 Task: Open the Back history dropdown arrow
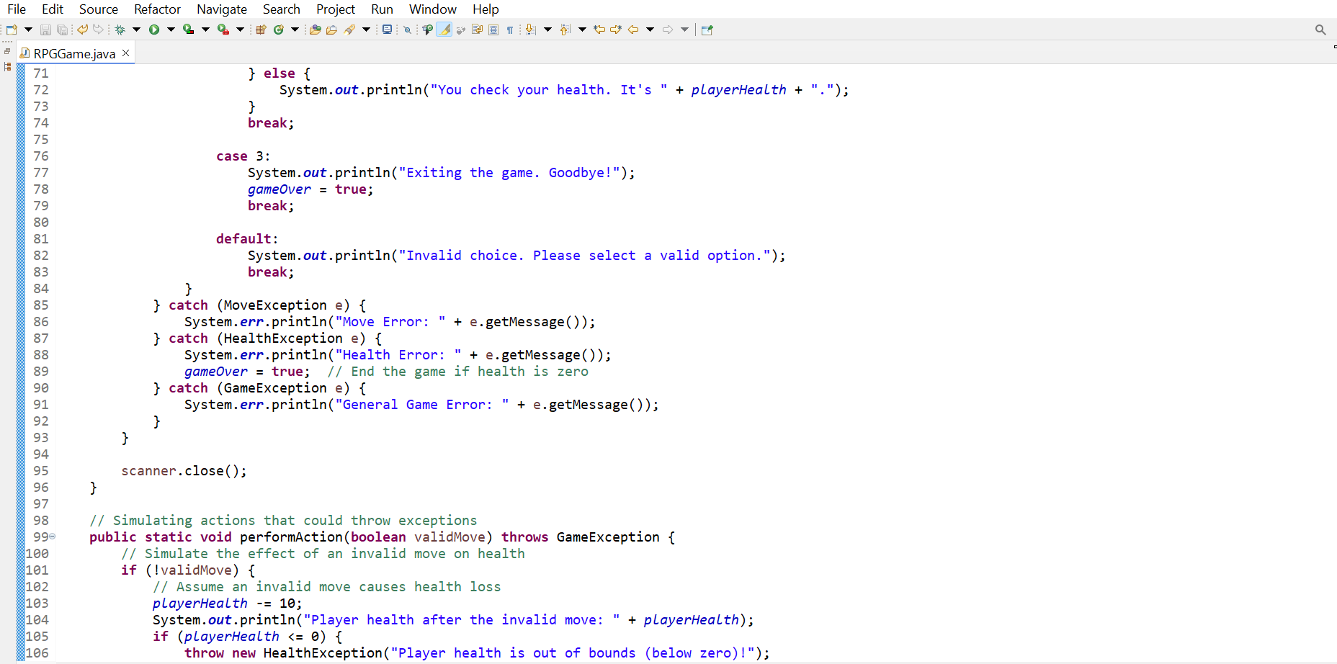pos(650,30)
